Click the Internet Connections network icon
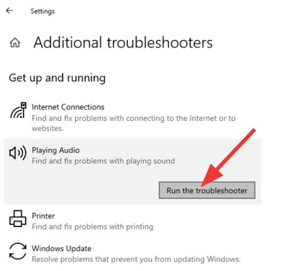The height and width of the screenshot is (271, 282). point(18,111)
